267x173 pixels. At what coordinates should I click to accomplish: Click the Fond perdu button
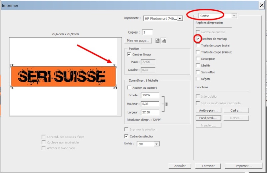(x=208, y=118)
